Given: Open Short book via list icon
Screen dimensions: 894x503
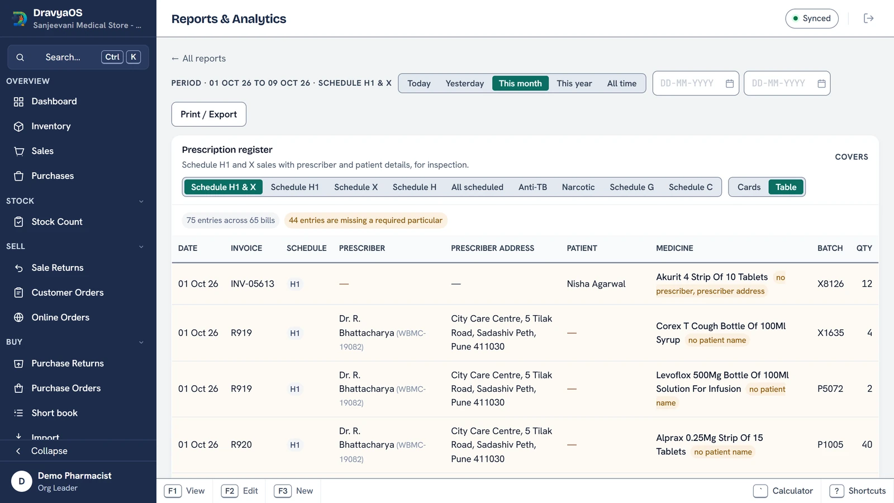Looking at the screenshot, I should pos(18,413).
